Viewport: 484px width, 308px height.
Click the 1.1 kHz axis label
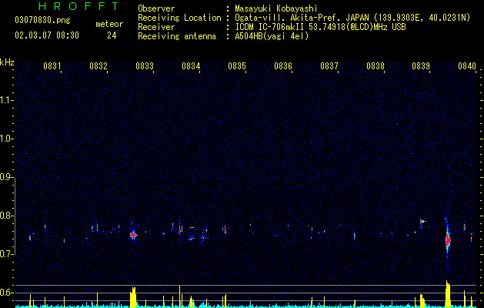[x=6, y=100]
